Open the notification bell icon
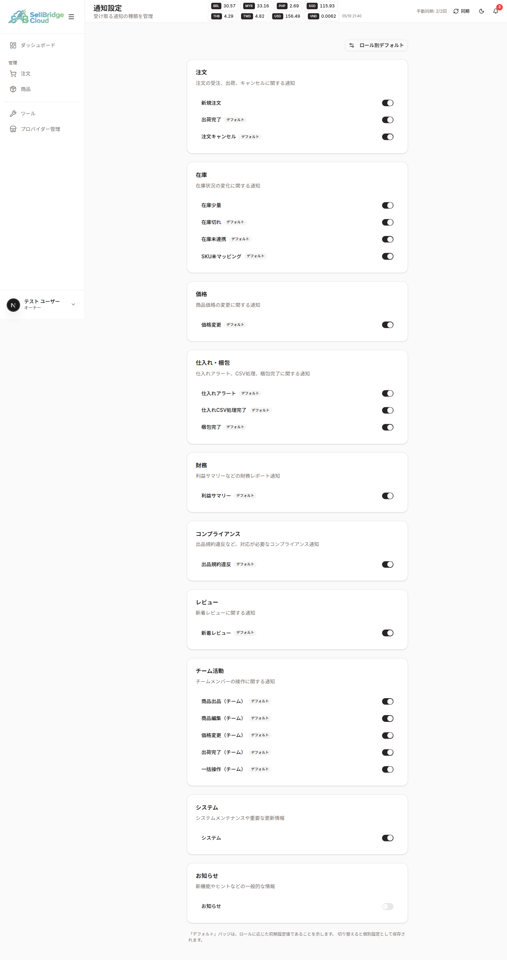Image resolution: width=507 pixels, height=960 pixels. [x=495, y=11]
